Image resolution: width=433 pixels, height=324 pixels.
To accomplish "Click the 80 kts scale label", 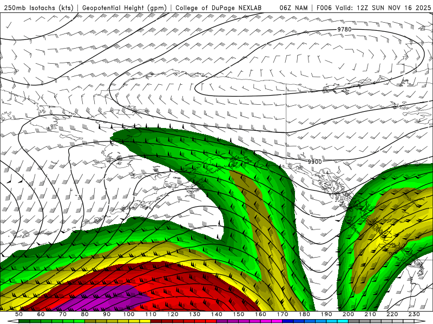I will point(85,314).
